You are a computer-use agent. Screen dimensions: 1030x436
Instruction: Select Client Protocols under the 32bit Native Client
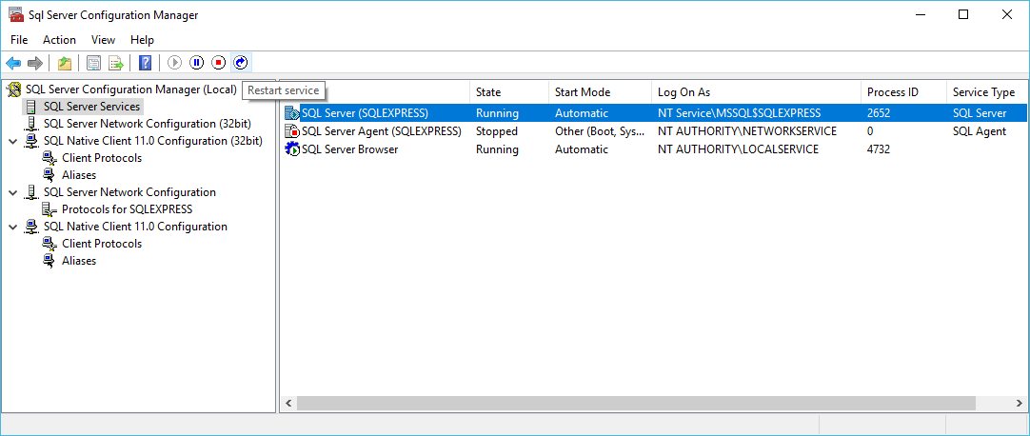[102, 158]
